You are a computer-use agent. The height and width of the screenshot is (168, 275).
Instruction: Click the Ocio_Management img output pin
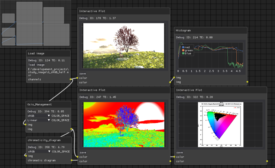[71, 129]
